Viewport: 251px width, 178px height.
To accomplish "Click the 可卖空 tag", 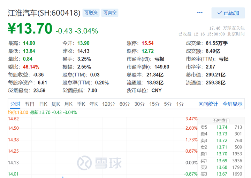I will [x=110, y=13].
